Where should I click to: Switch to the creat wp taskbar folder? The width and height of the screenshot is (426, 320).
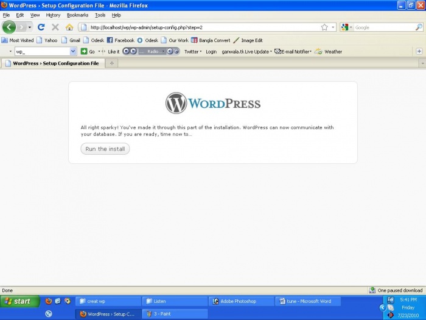coord(108,301)
